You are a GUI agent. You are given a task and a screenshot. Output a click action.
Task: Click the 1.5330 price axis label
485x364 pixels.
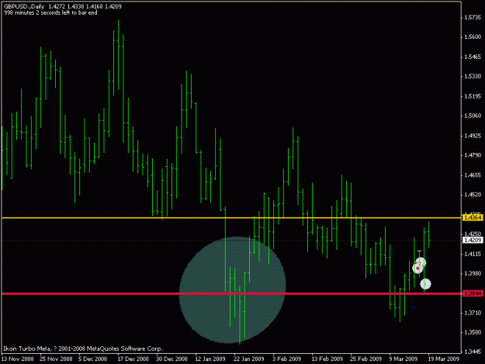473,76
